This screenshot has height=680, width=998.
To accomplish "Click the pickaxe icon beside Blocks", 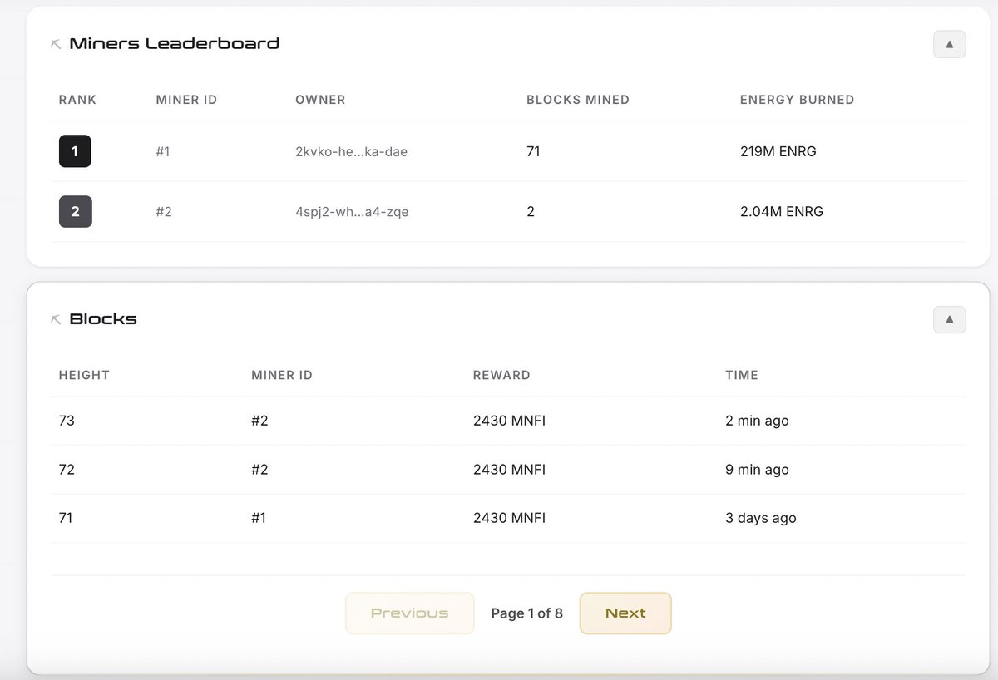I will point(56,320).
